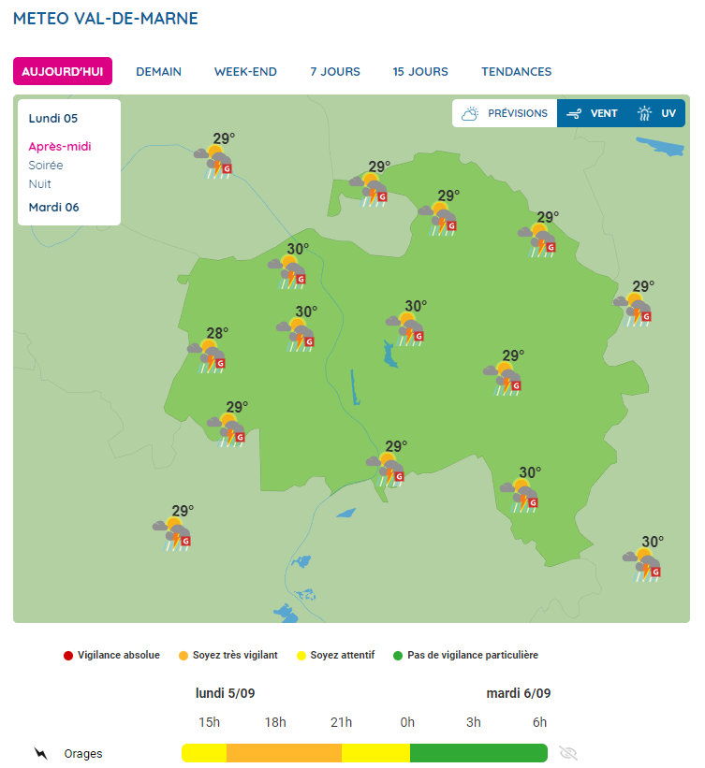Select Après-midi period in the day panel
Viewport: 705px width, 768px height.
click(60, 147)
